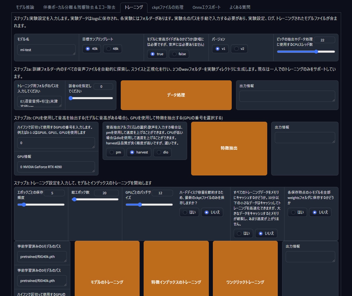
Task: Select いいえ for saving only latest ckpt
Action: [212, 212]
